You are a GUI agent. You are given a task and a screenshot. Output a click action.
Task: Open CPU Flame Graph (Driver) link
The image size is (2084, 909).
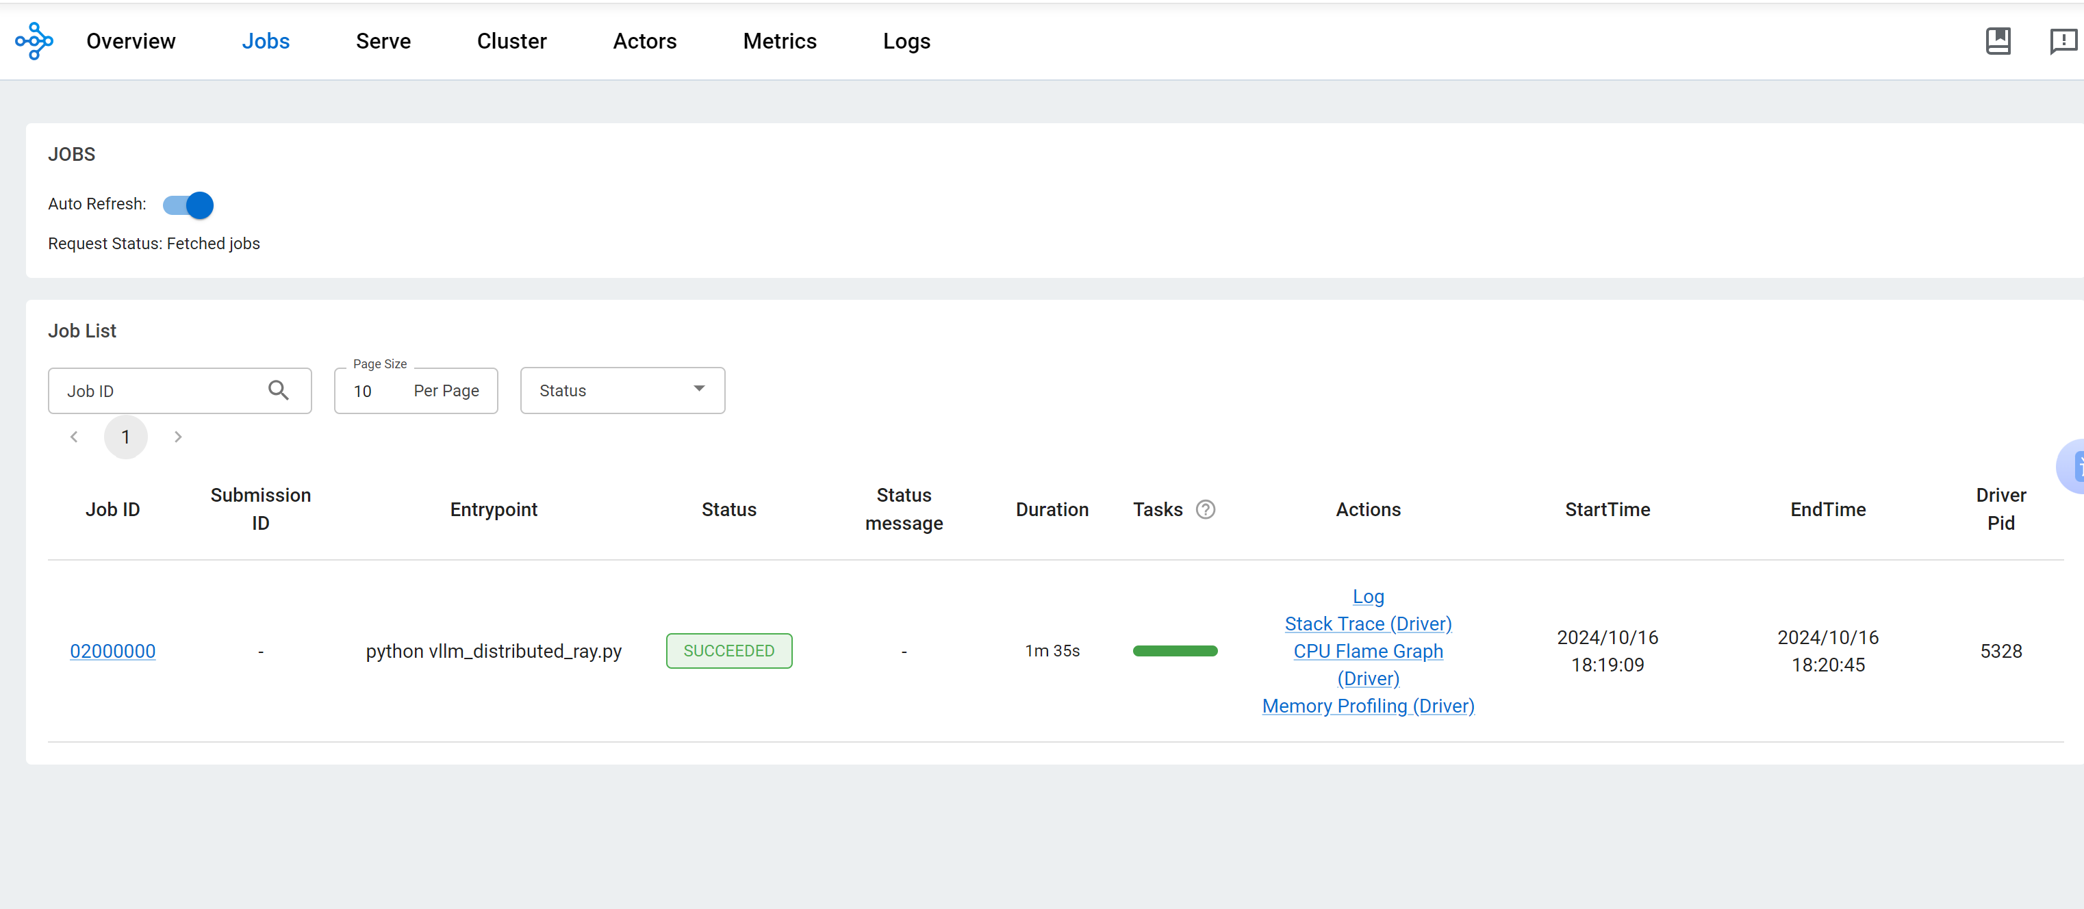click(1368, 665)
